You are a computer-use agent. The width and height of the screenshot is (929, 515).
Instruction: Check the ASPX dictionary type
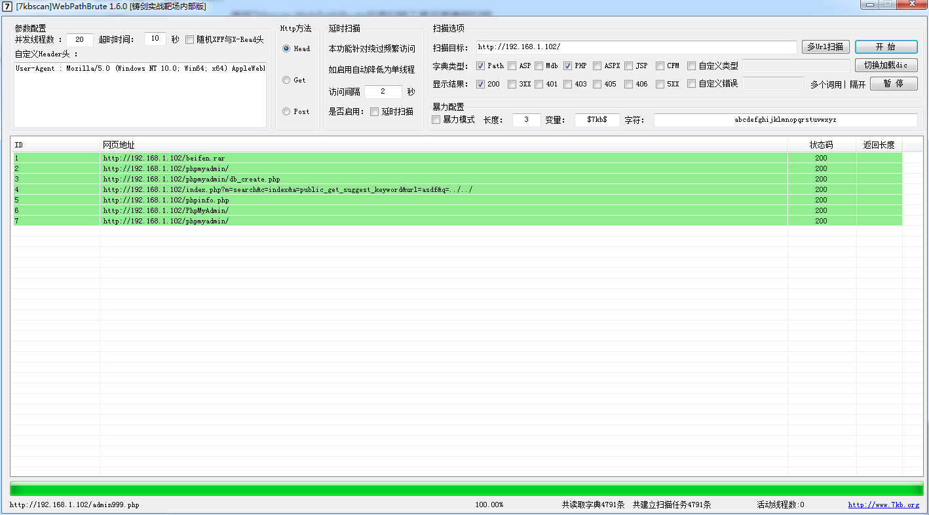point(597,66)
